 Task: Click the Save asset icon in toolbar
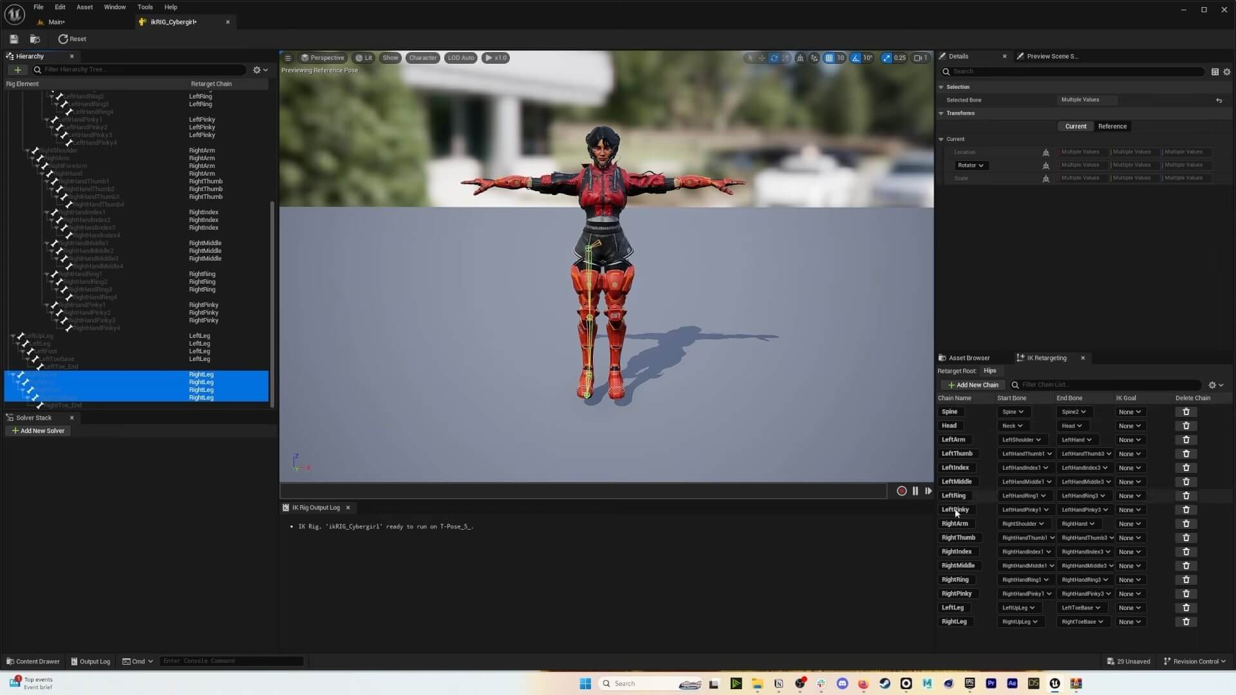[14, 39]
